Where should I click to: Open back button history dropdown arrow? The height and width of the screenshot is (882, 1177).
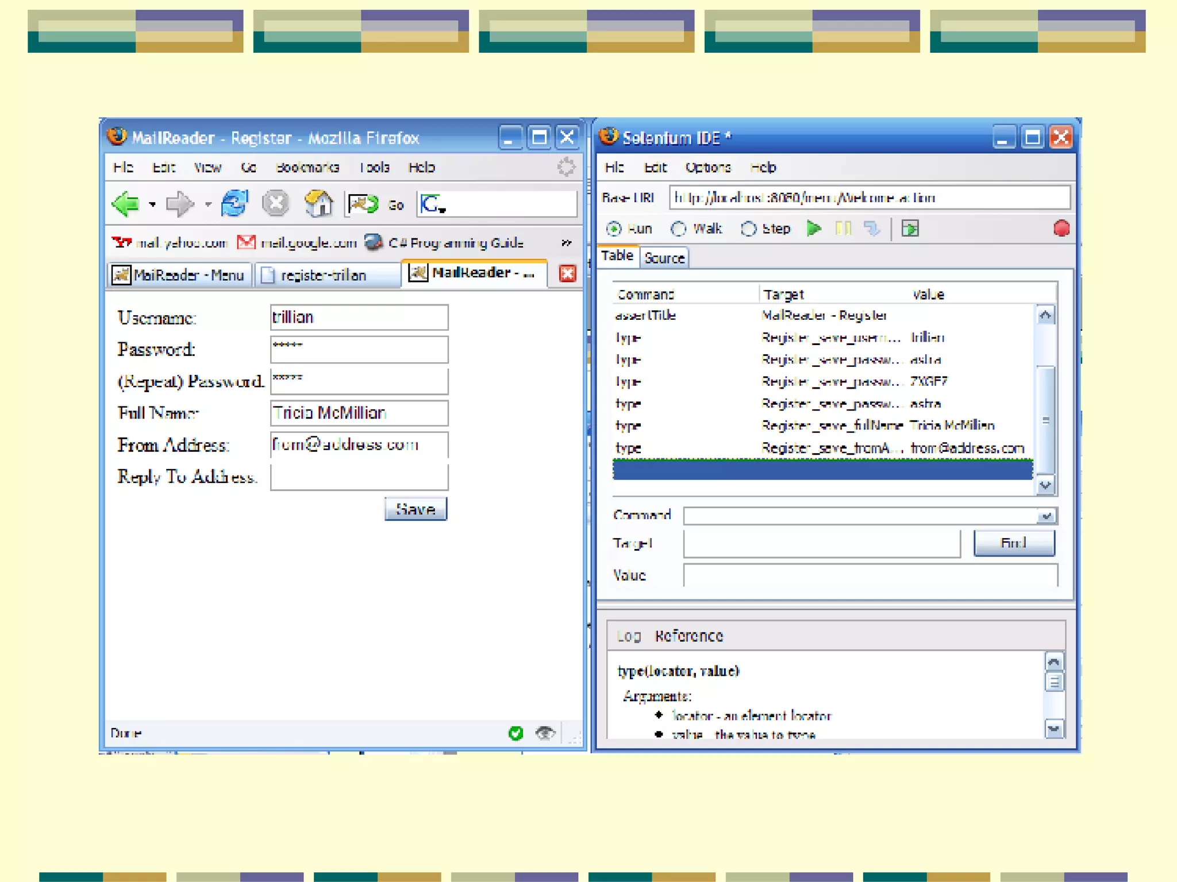(x=152, y=204)
